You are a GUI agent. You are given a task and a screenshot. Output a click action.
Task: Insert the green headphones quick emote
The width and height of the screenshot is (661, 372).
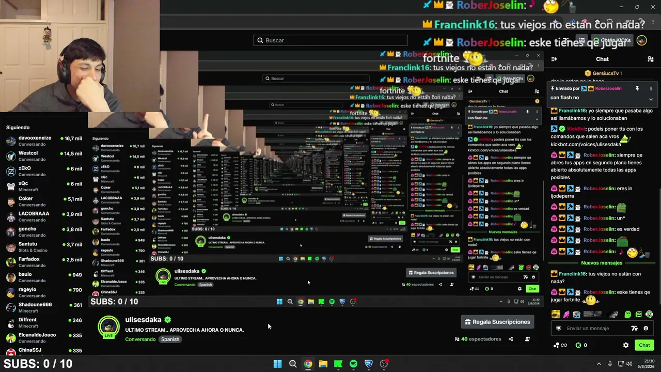click(649, 314)
